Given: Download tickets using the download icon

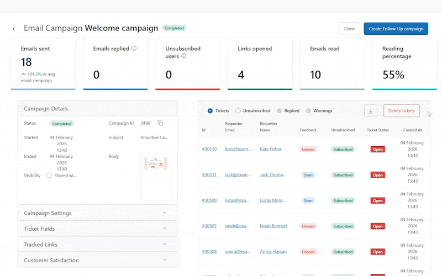Looking at the screenshot, I should coord(371,111).
